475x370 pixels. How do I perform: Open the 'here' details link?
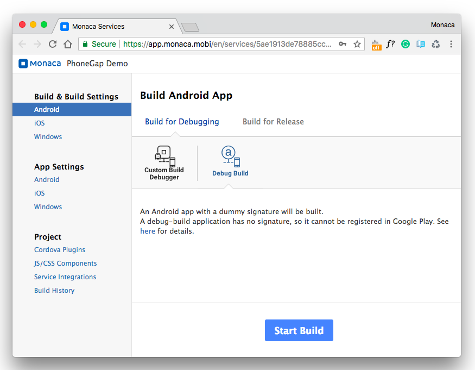click(148, 231)
